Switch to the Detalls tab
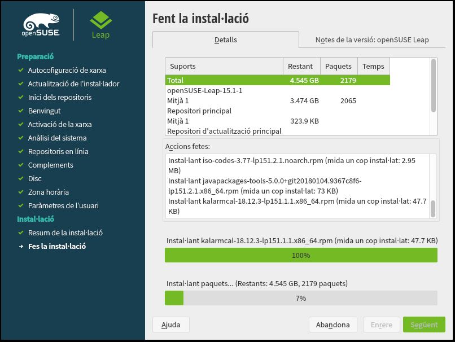 tap(225, 40)
